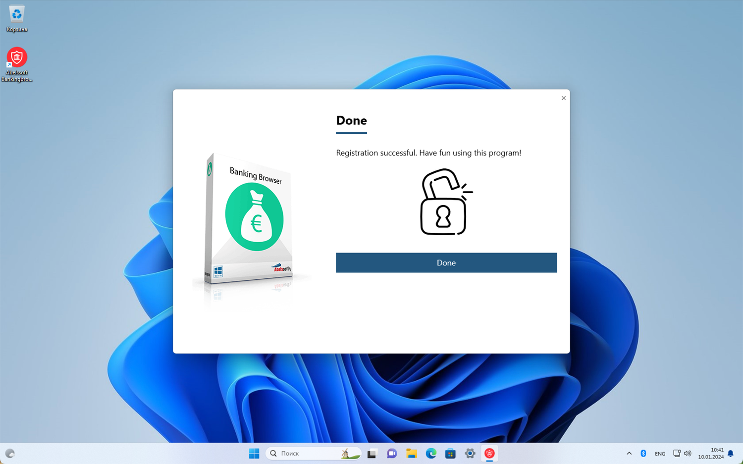Launch Microsoft Edge from the taskbar
This screenshot has width=743, height=464.
tap(431, 453)
